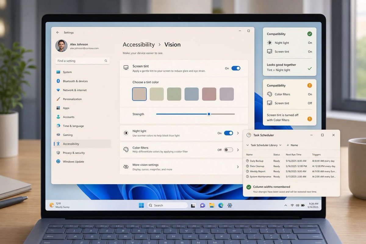
Task: Click the Privacy & security shield icon
Action: [x=58, y=153]
